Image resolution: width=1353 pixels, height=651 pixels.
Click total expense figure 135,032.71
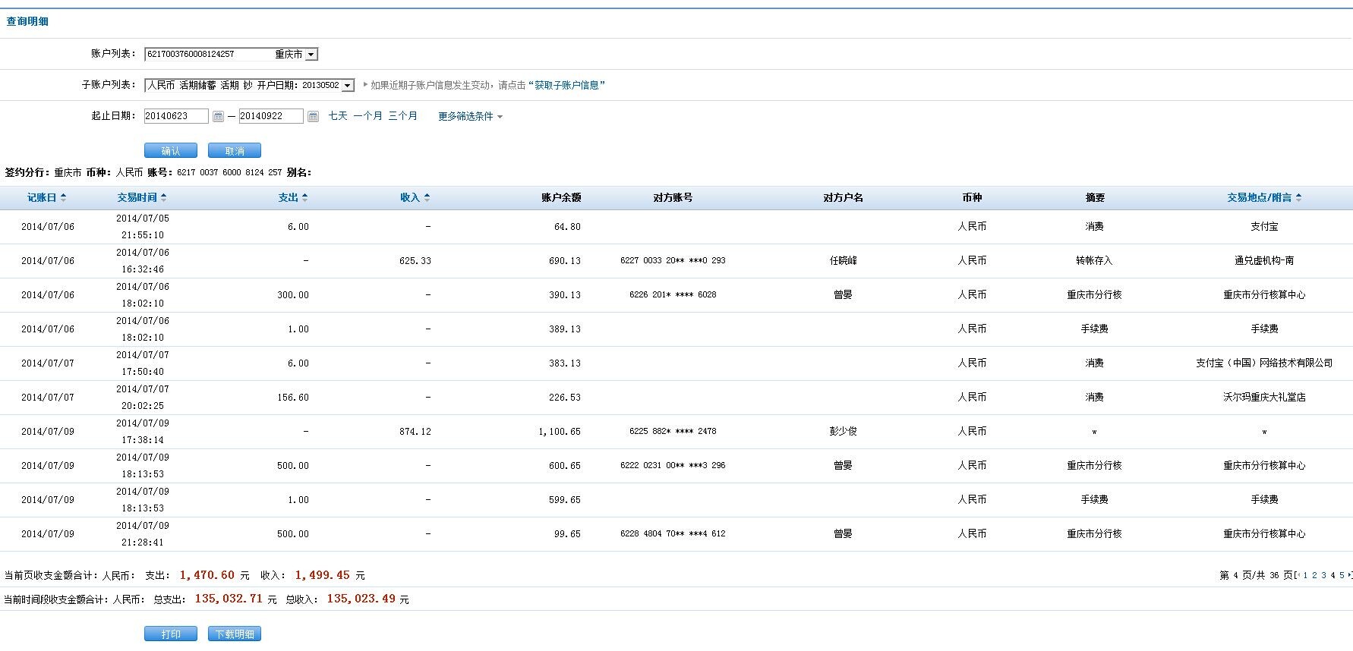click(229, 599)
